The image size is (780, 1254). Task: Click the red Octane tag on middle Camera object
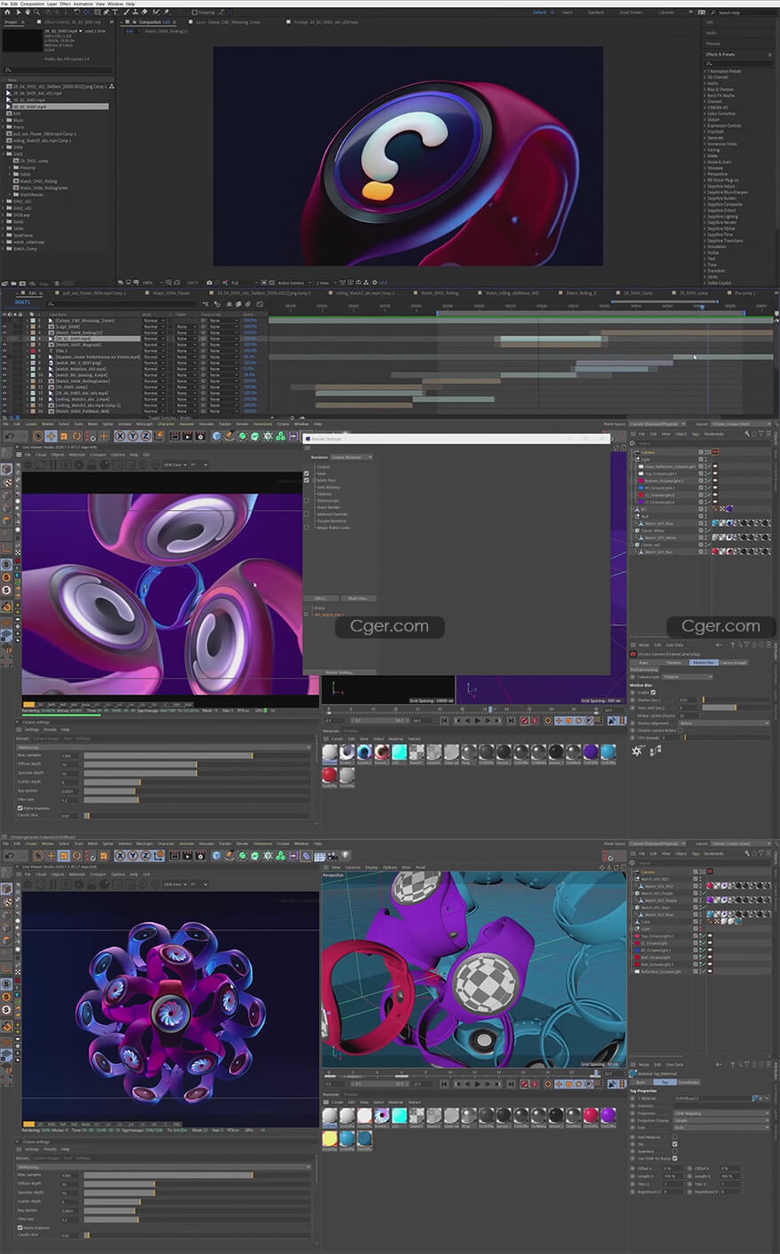[x=714, y=452]
